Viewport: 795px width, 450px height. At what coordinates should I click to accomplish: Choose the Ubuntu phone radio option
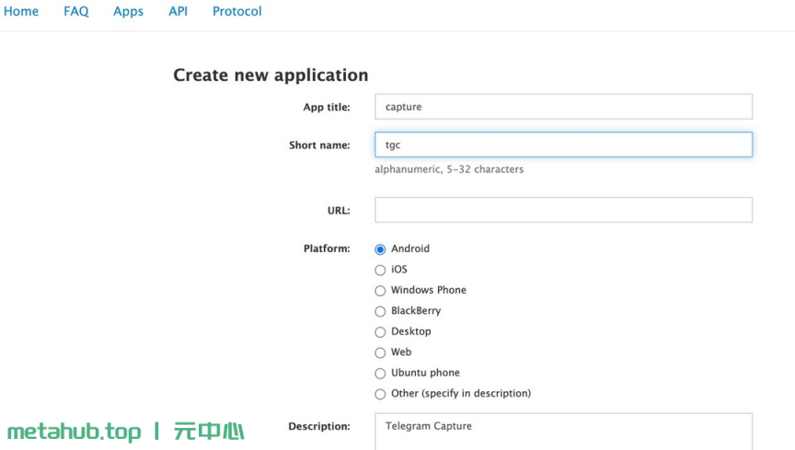pos(380,374)
